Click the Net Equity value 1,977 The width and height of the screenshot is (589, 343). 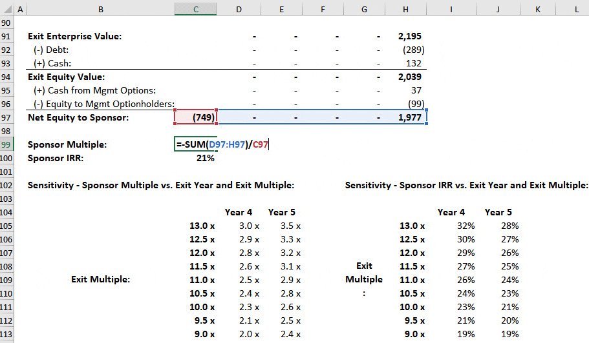410,117
